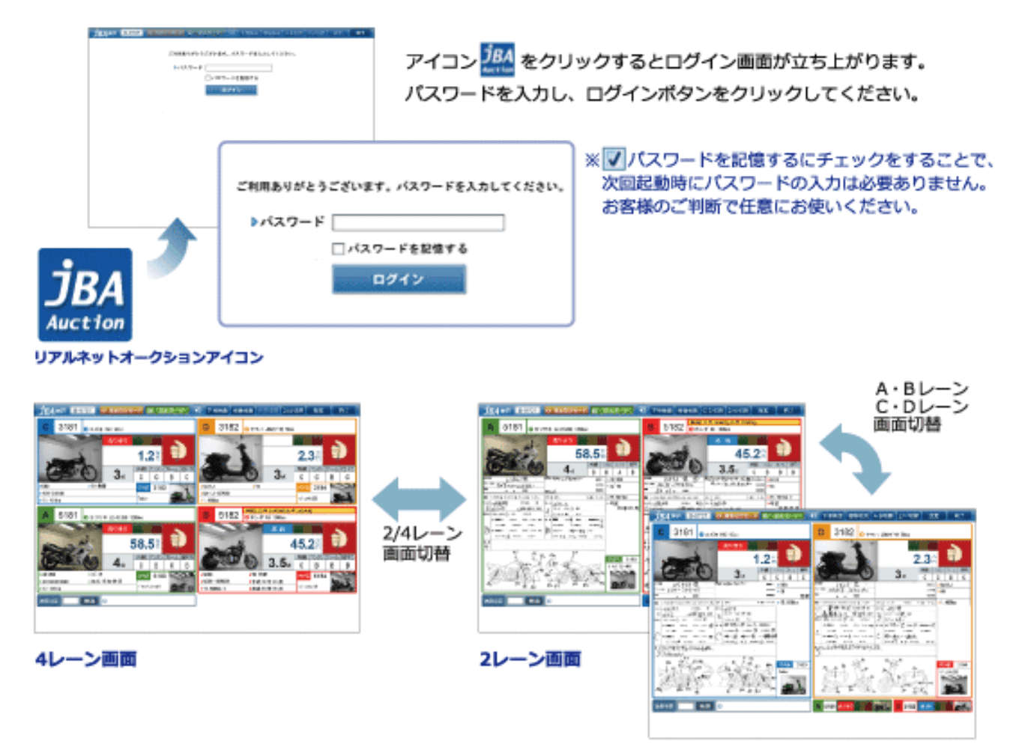Image resolution: width=1028 pixels, height=744 pixels.
Task: Open the large JBA Auction real-net icon
Action: (x=85, y=295)
